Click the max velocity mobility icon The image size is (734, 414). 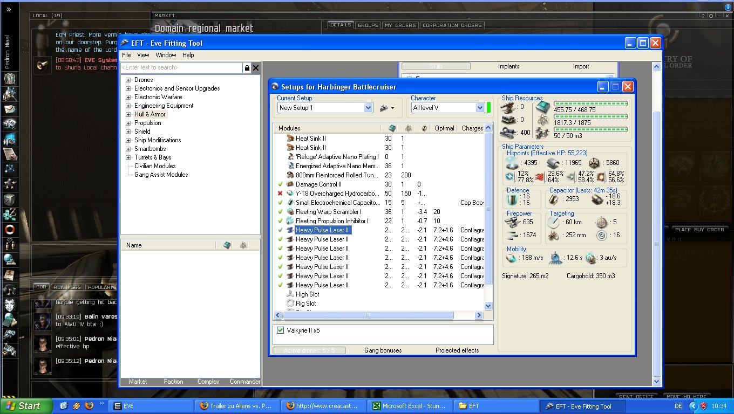click(x=511, y=258)
